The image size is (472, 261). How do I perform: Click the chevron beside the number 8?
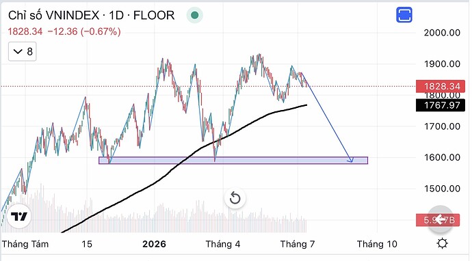click(18, 52)
